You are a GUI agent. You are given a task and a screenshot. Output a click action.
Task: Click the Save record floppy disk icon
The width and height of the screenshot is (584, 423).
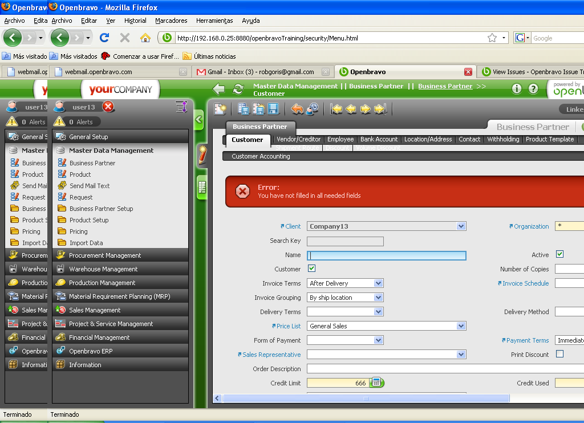[x=273, y=109]
